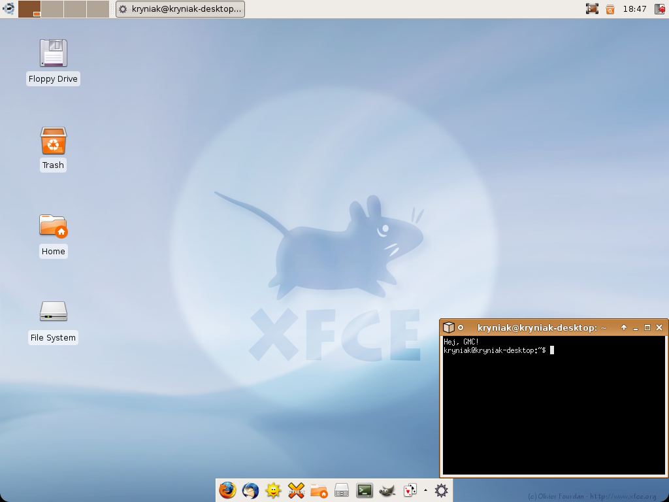Launch the terminal emulator from the bottom panel
This screenshot has width=669, height=502.
click(x=365, y=490)
